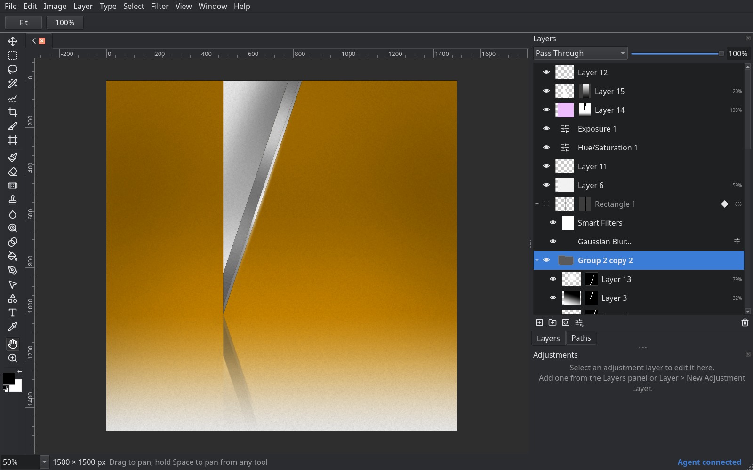Select the Paint Bucket tool

pos(13,256)
